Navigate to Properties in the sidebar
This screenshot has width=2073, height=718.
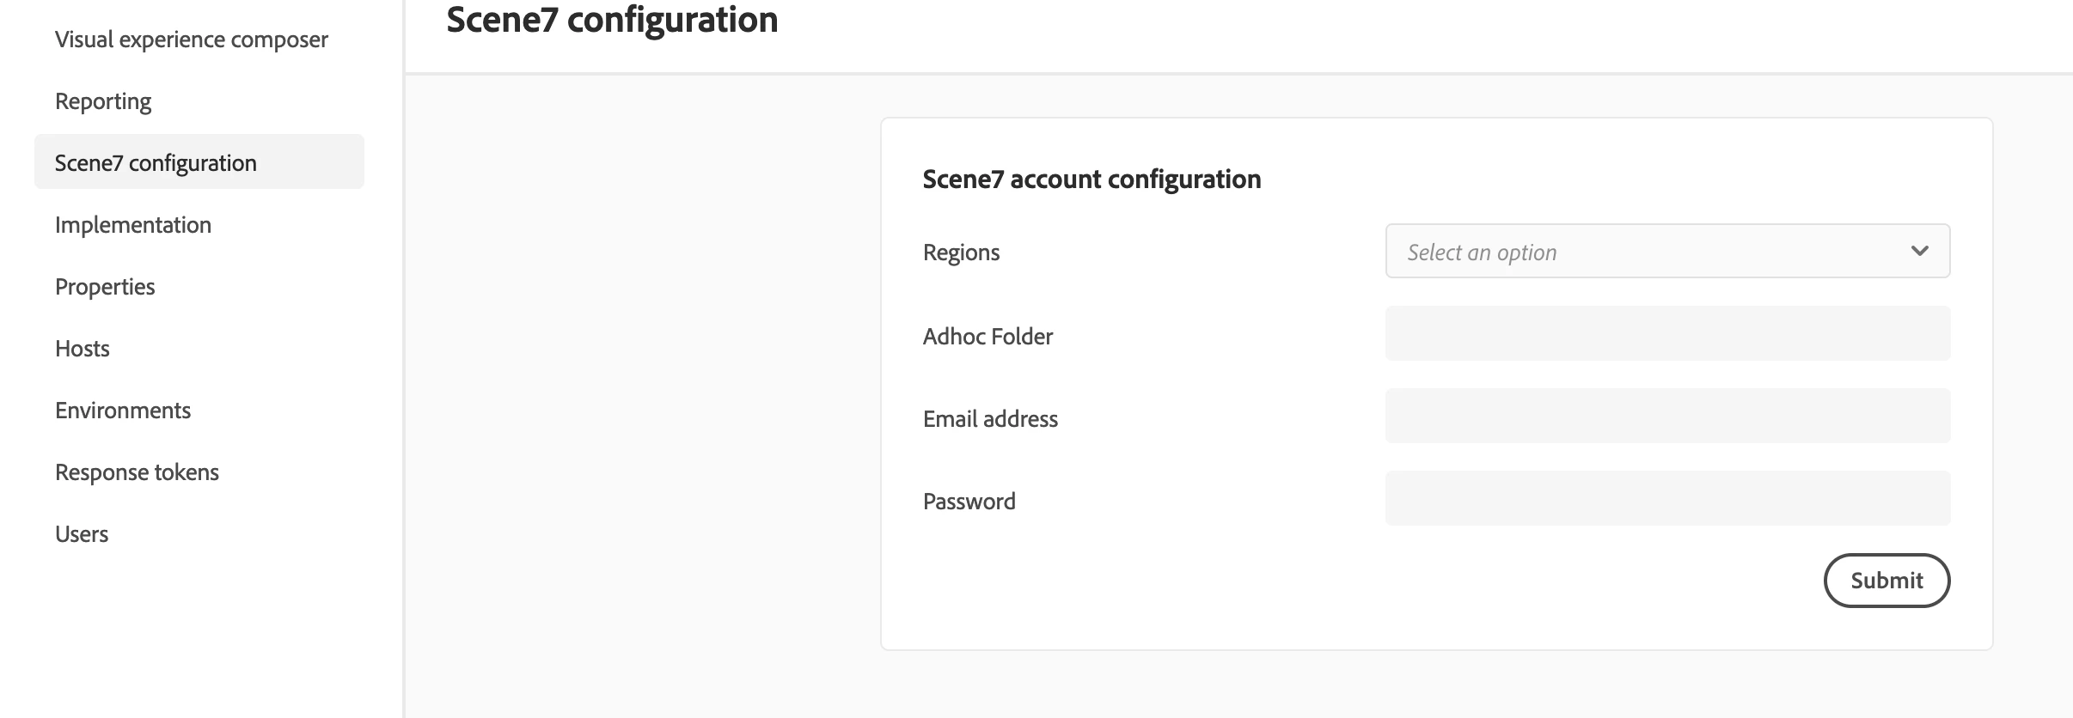tap(105, 287)
